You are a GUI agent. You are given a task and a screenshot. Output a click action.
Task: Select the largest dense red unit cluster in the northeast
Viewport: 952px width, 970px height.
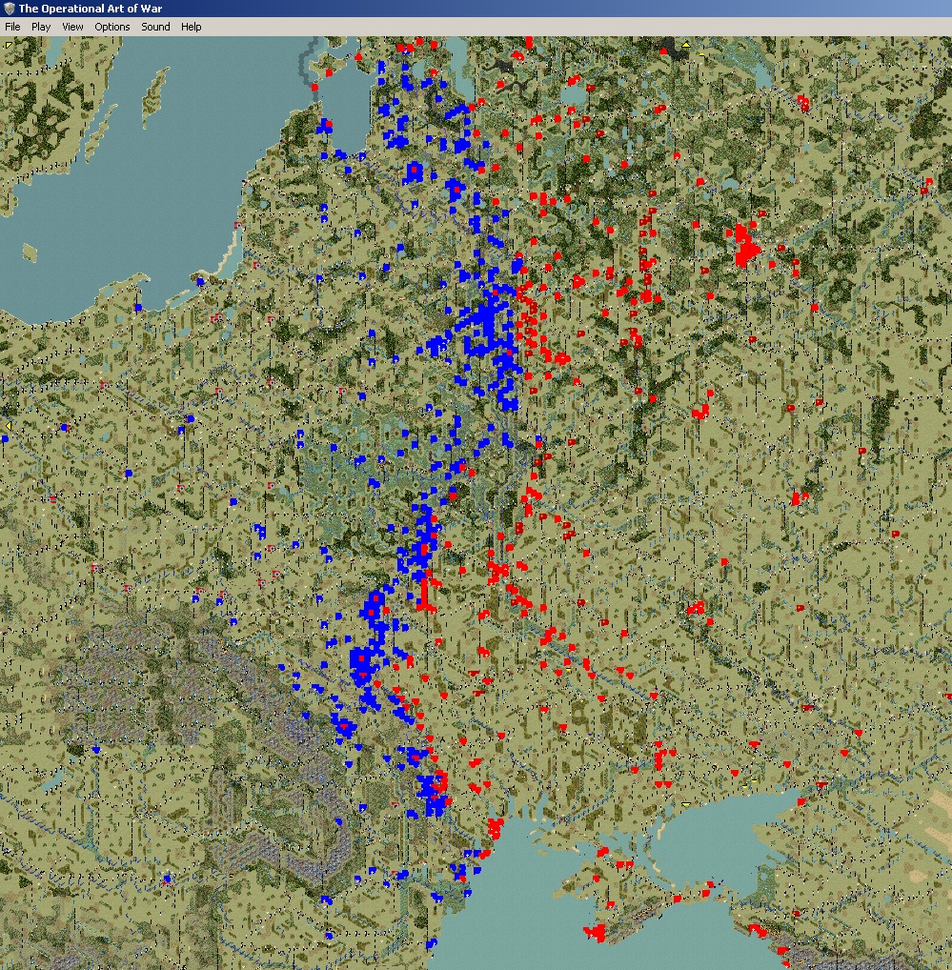coord(745,245)
